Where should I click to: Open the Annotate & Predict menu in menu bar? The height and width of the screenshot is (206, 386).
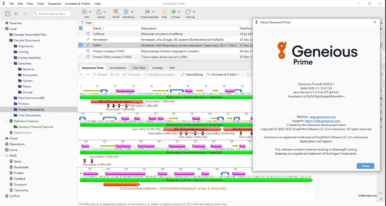coord(78,4)
